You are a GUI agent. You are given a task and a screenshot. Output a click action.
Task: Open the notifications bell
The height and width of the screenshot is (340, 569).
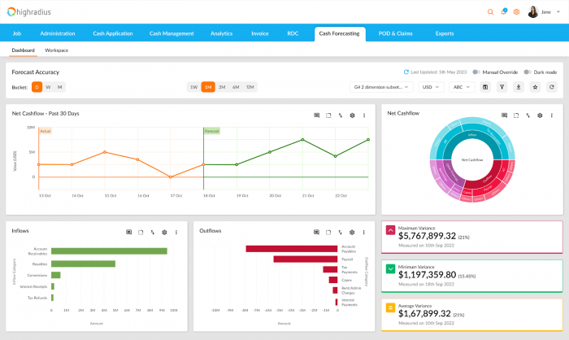[x=503, y=12]
